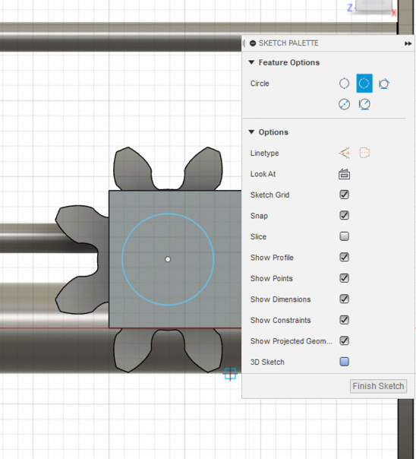Turn off the Show Profile checkbox
416x459 pixels.
(344, 258)
